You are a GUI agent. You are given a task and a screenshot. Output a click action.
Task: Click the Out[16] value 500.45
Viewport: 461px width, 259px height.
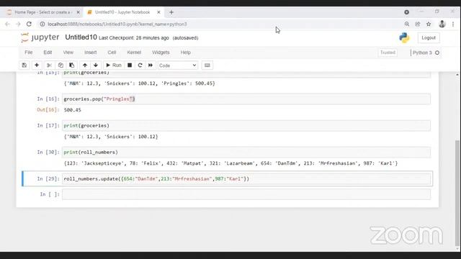72,110
